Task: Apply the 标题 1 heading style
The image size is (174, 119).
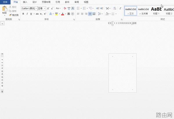Action: click(156, 11)
